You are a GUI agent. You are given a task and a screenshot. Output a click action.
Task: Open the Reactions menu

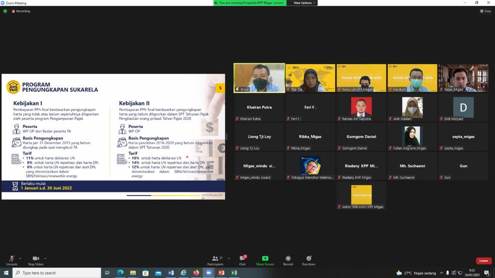point(308,260)
